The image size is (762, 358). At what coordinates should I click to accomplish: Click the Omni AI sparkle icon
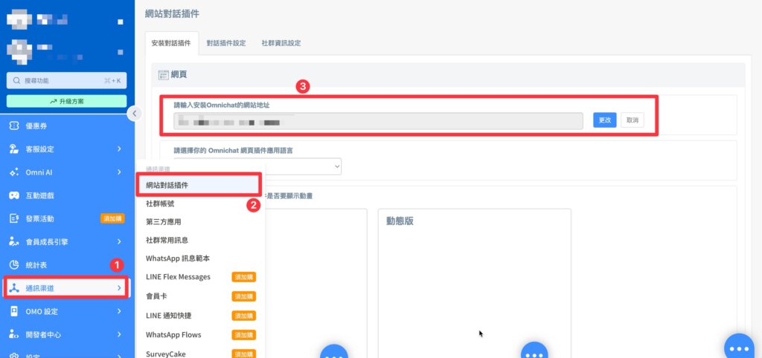(x=13, y=172)
